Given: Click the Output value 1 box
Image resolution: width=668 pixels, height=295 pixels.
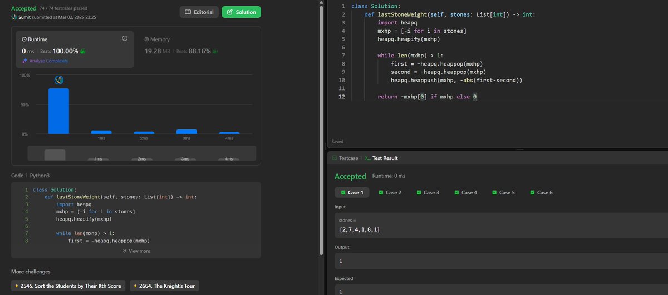Looking at the screenshot, I should 501,261.
